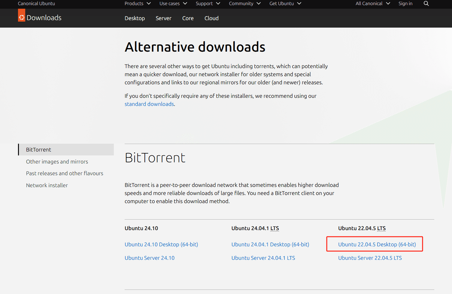This screenshot has height=294, width=452.
Task: Download Ubuntu Server 24.04.1 LTS torrent
Action: (263, 258)
